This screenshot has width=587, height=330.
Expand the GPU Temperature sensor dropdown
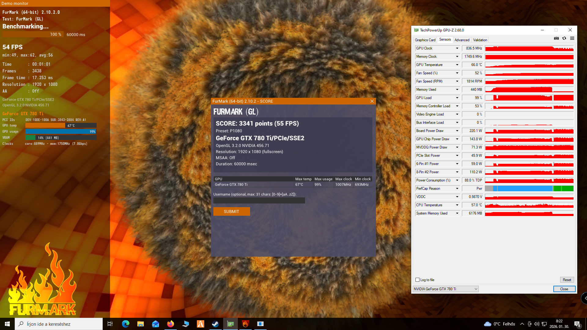(457, 65)
